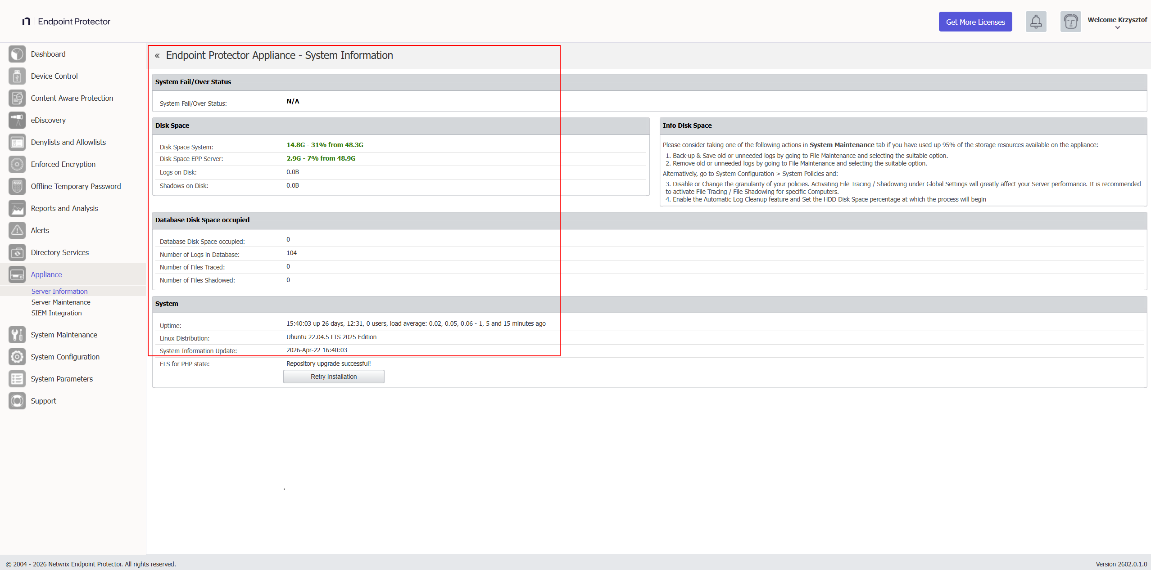
Task: Open Offline Temporary Password via its icon
Action: coord(17,186)
